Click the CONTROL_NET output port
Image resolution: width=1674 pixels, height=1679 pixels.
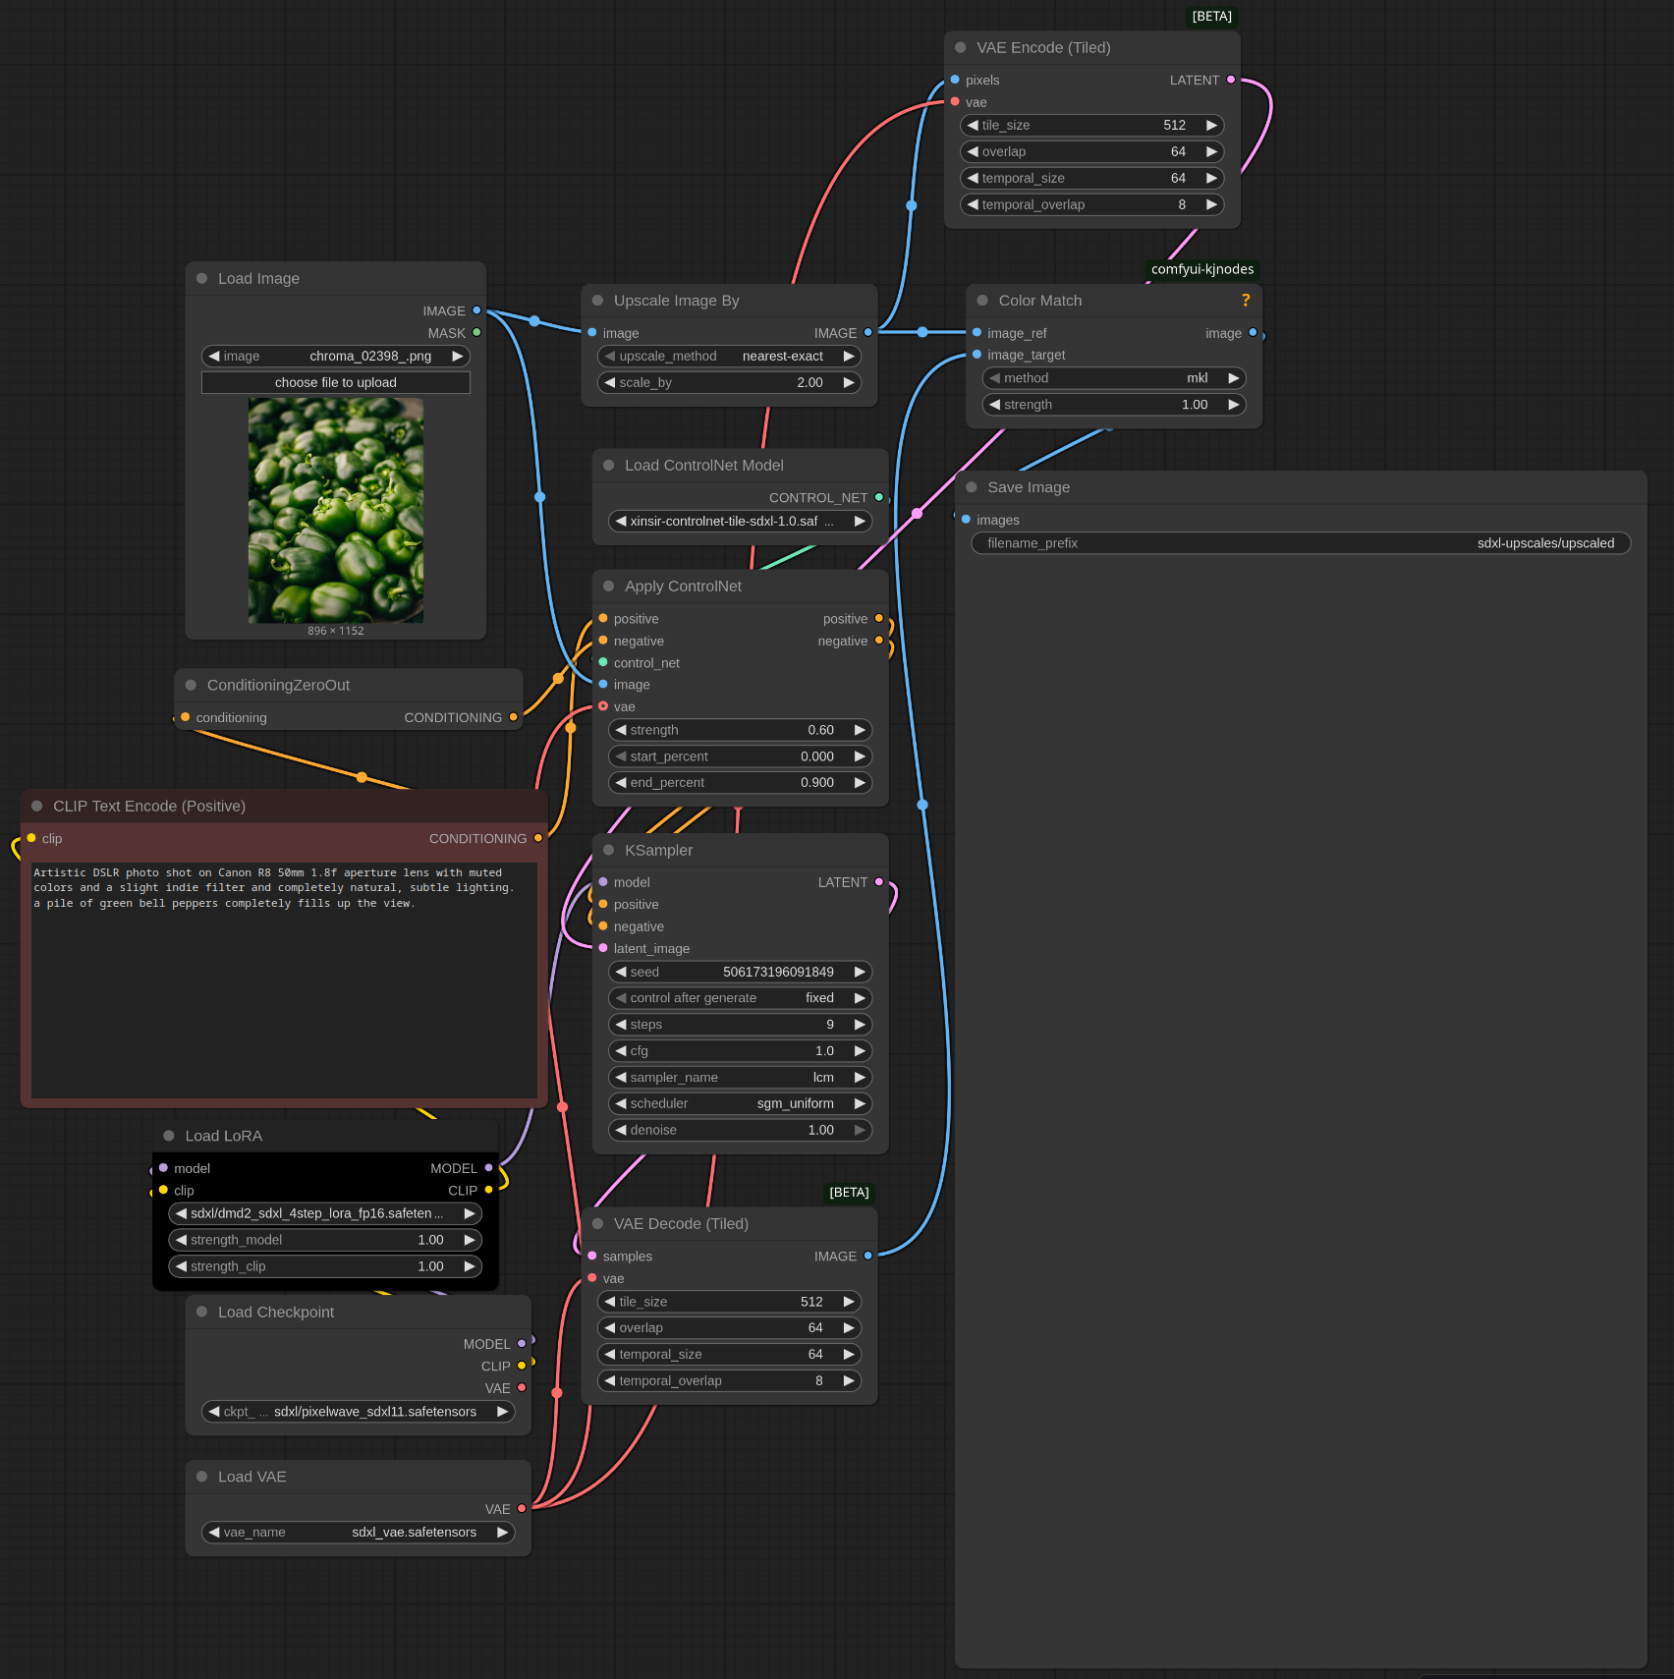pos(878,498)
